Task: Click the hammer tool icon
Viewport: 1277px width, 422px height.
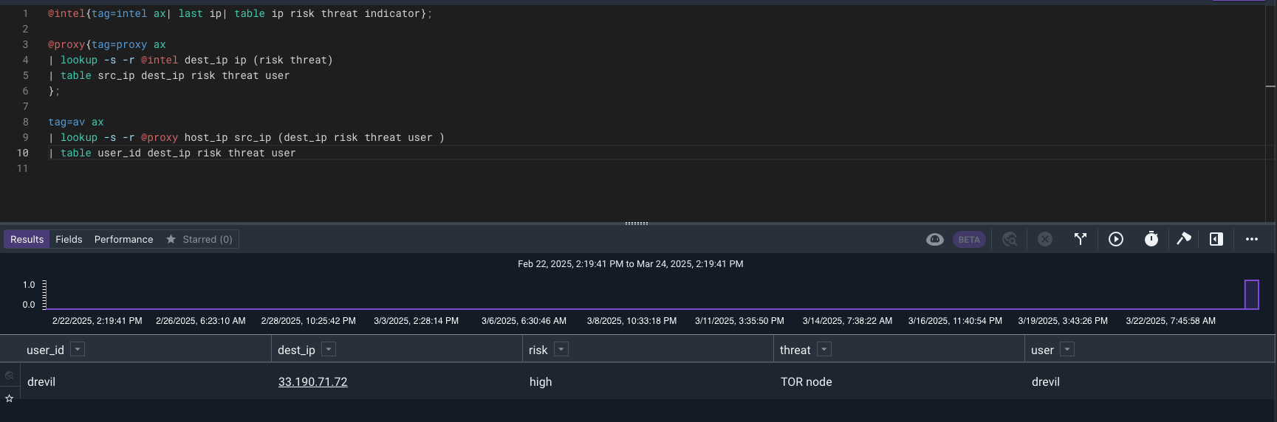Action: 1184,239
